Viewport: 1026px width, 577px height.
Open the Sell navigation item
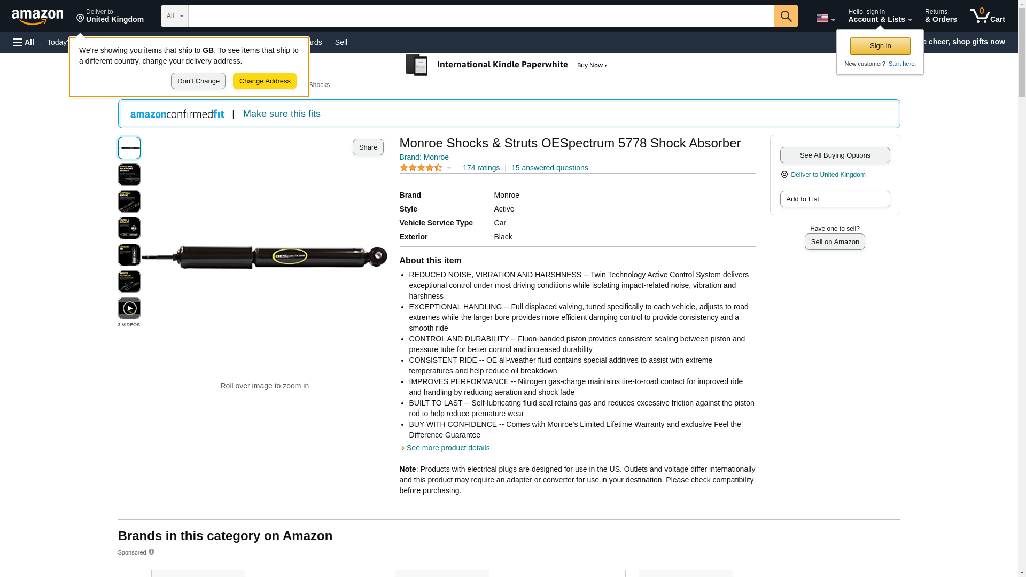click(x=341, y=42)
